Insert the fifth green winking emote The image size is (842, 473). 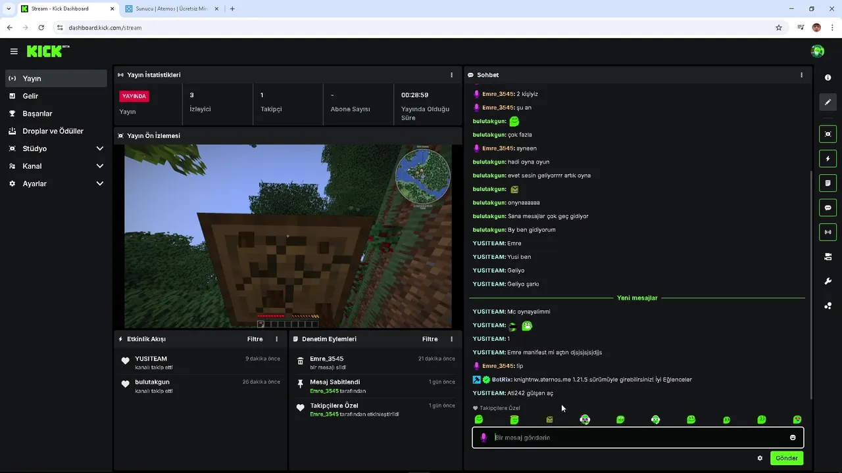[x=620, y=419]
